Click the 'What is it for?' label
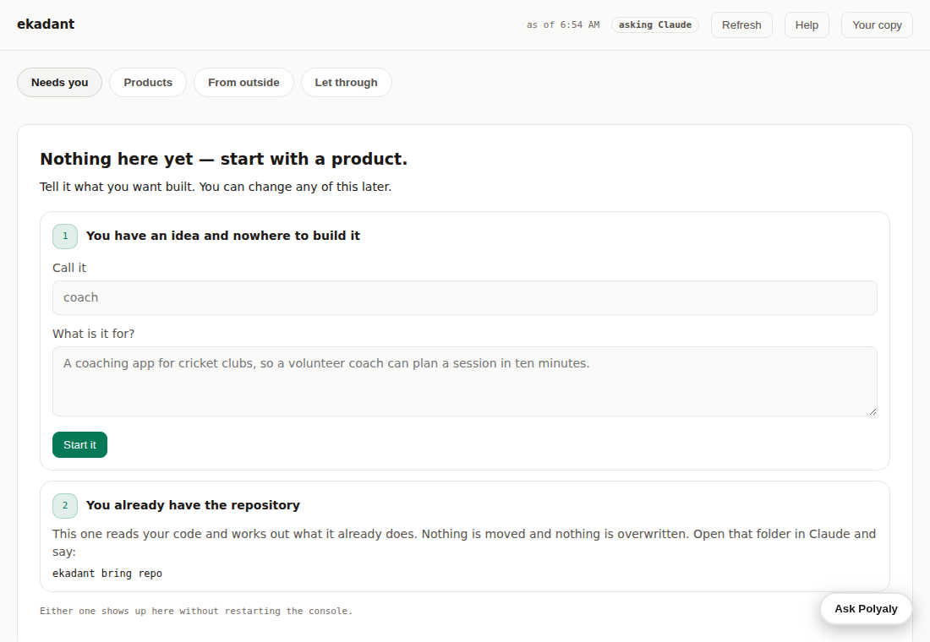 94,334
